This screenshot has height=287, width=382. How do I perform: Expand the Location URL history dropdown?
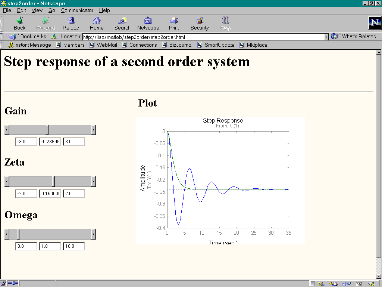point(326,37)
